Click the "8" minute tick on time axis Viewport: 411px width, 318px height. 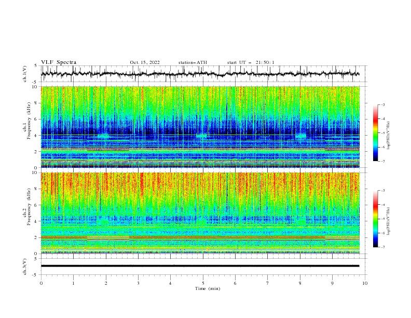click(x=300, y=283)
